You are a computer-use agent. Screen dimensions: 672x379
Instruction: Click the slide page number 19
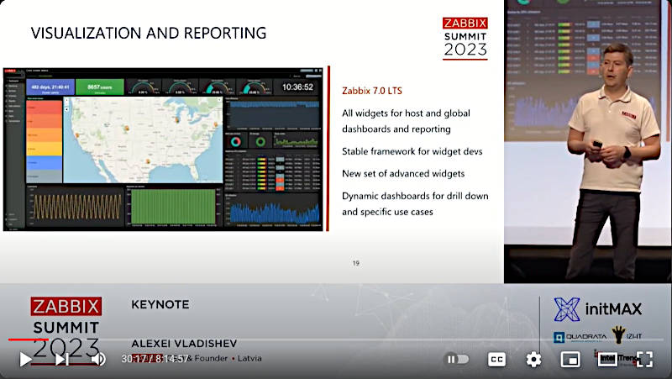tap(355, 263)
